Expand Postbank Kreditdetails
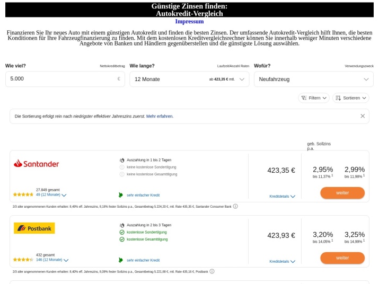Viewport: 379px width, 284px height. click(x=282, y=261)
